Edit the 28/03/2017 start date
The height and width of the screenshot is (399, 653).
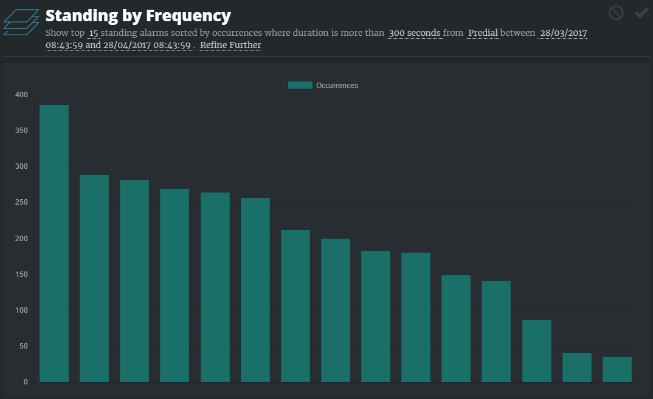(x=563, y=33)
